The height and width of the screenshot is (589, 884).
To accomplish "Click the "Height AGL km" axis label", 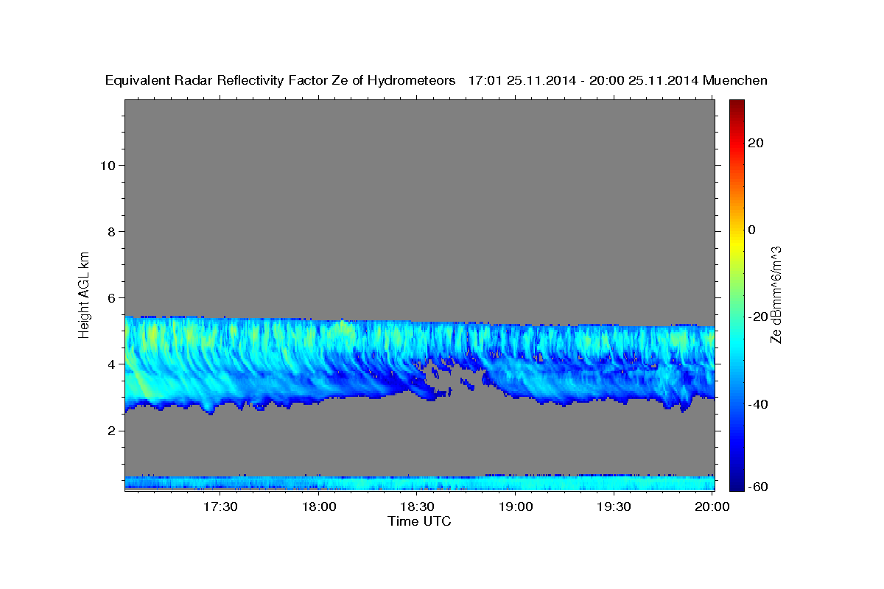I will point(85,294).
